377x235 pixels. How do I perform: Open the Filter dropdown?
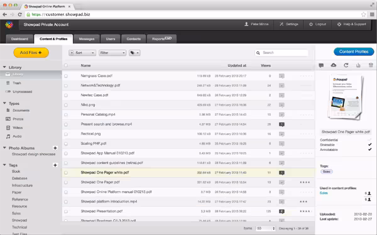[x=112, y=53]
